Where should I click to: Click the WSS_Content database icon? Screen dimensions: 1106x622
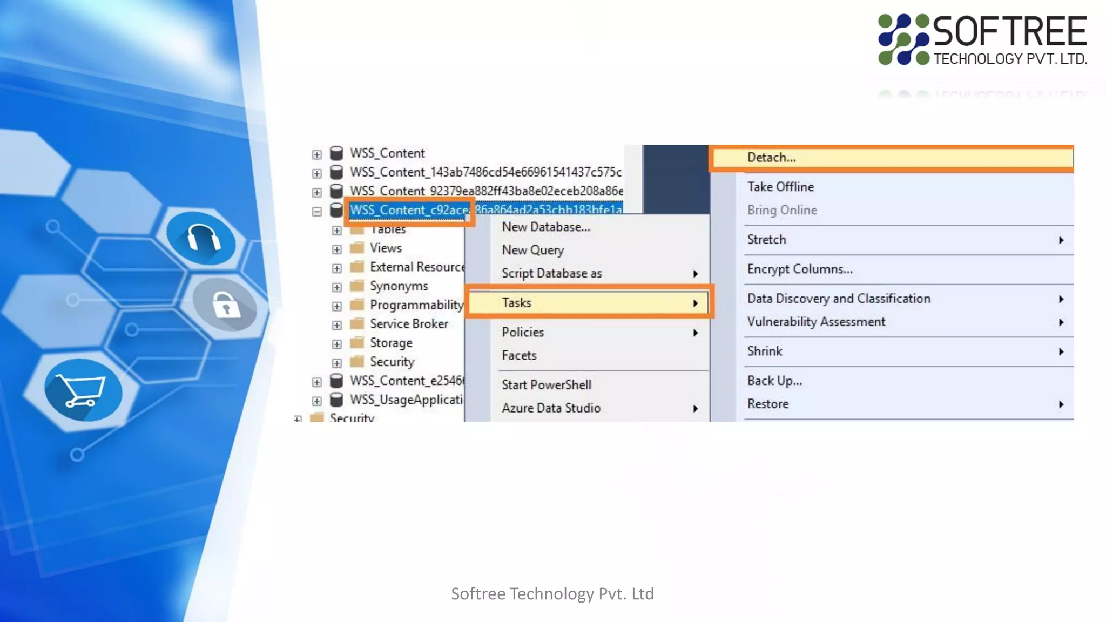pyautogui.click(x=336, y=153)
